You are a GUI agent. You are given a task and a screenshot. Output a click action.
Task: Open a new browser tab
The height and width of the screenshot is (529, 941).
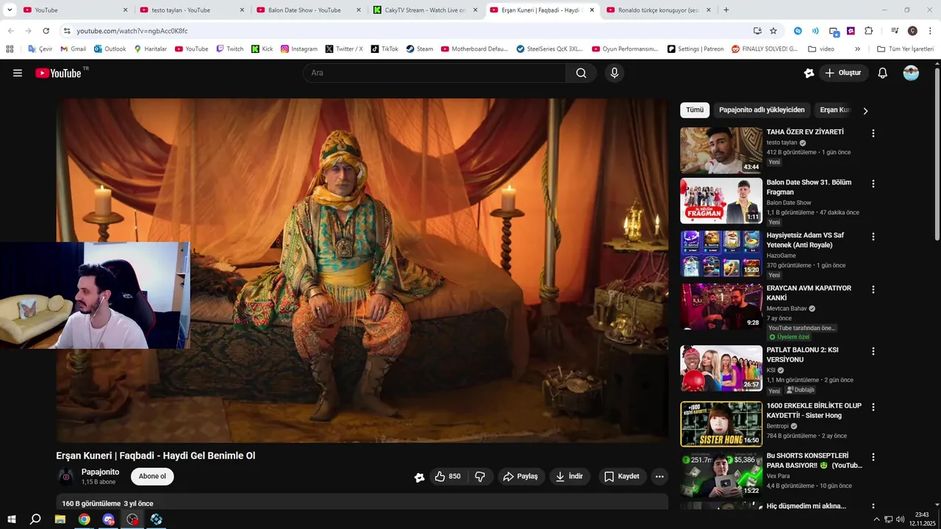[726, 10]
